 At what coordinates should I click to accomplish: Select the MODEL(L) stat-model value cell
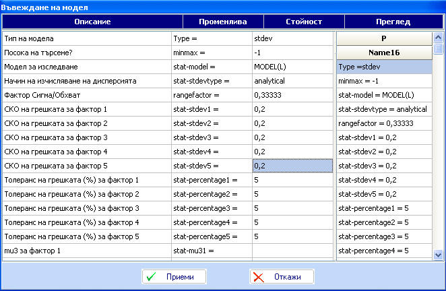pos(292,67)
